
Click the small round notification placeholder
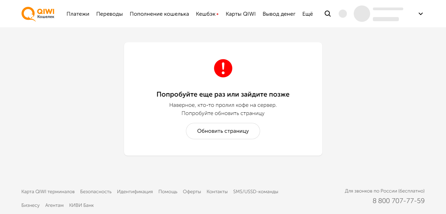(x=342, y=14)
